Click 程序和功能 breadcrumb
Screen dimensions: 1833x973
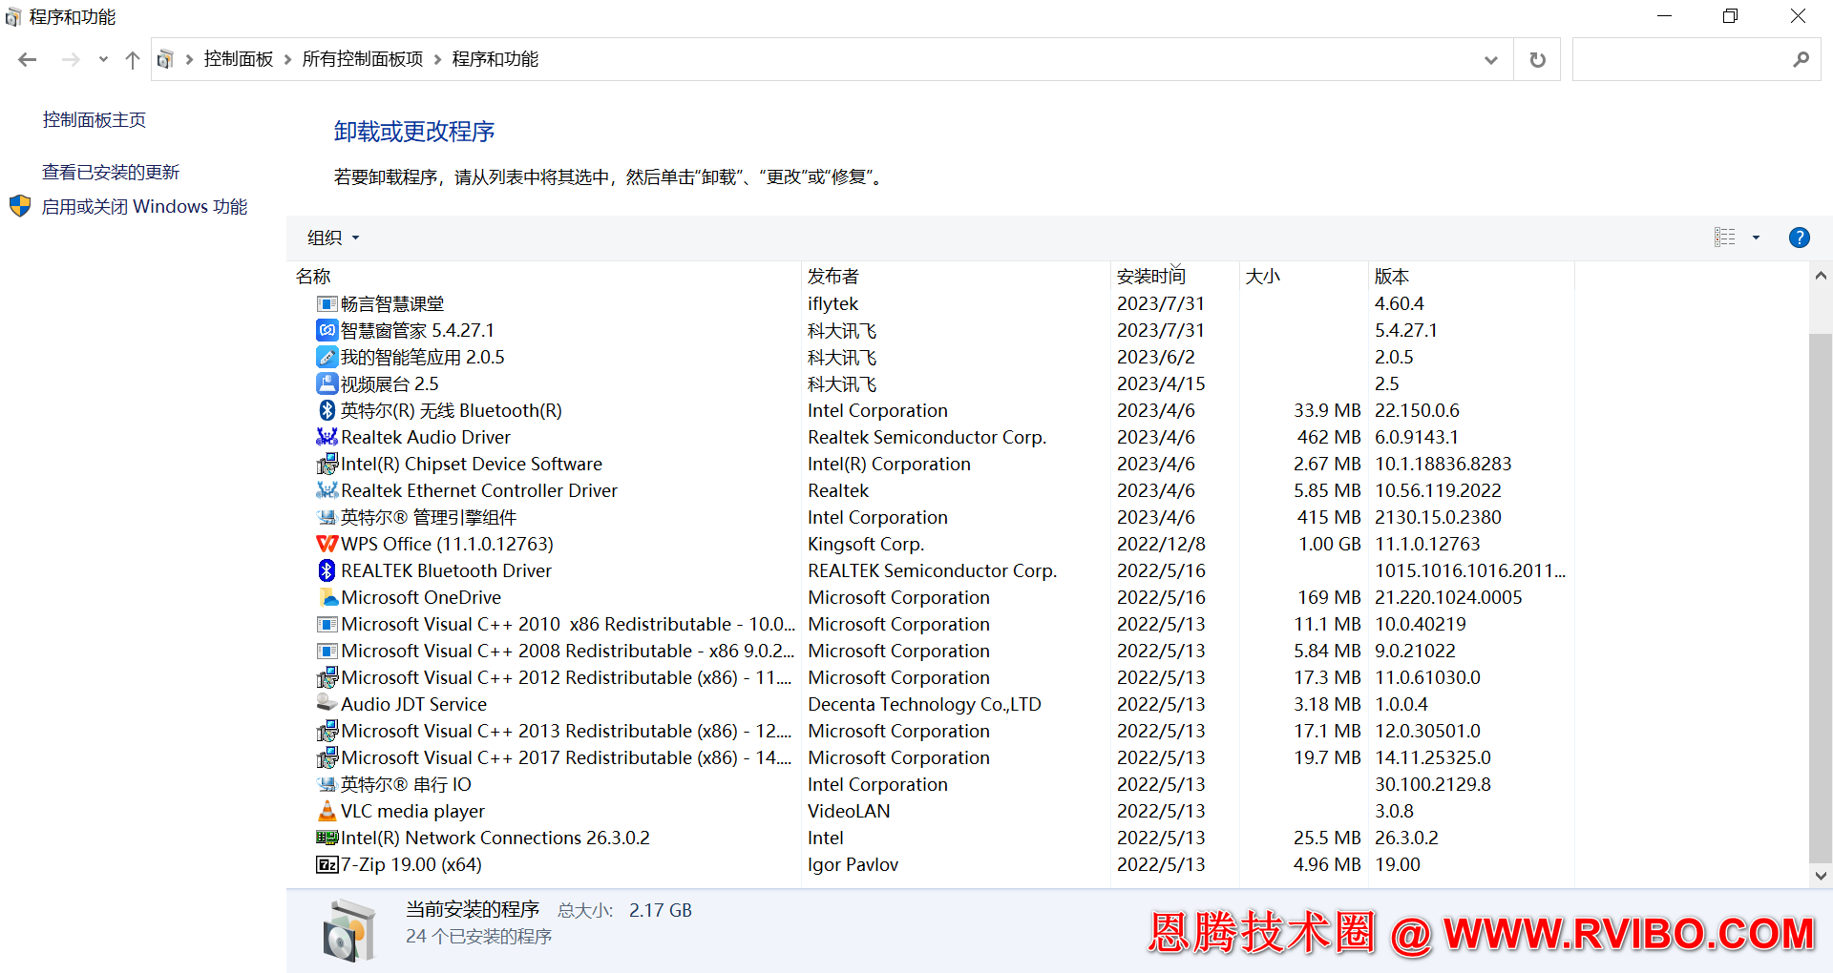(x=495, y=59)
